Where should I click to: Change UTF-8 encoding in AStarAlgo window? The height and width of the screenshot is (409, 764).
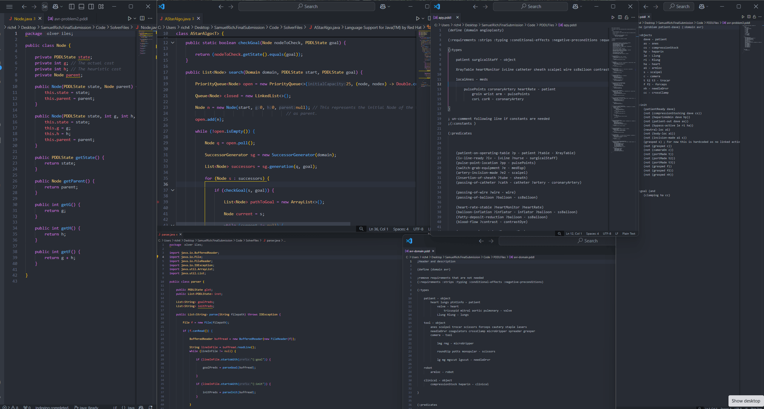coord(418,229)
